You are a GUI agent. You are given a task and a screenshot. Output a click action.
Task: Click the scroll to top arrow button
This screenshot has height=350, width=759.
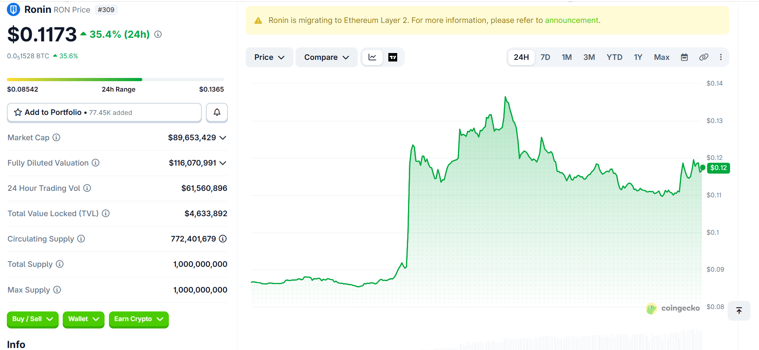point(739,311)
